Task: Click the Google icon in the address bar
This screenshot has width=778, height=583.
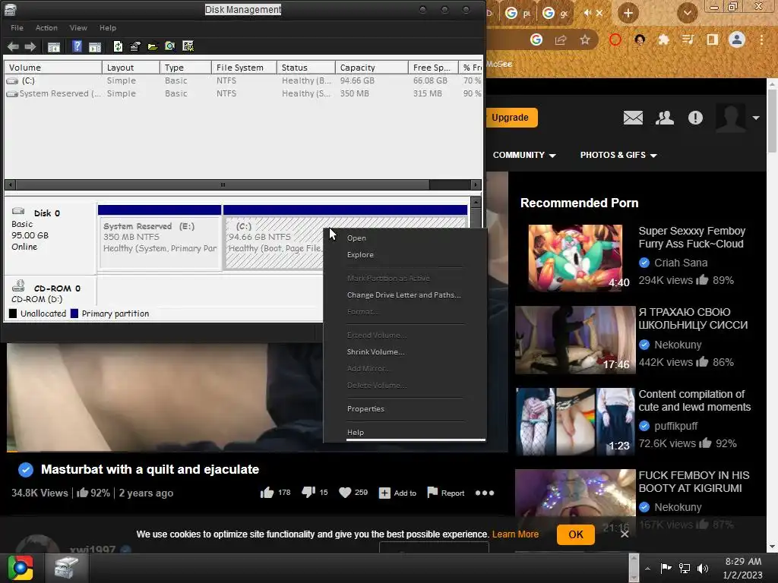Action: pos(536,39)
